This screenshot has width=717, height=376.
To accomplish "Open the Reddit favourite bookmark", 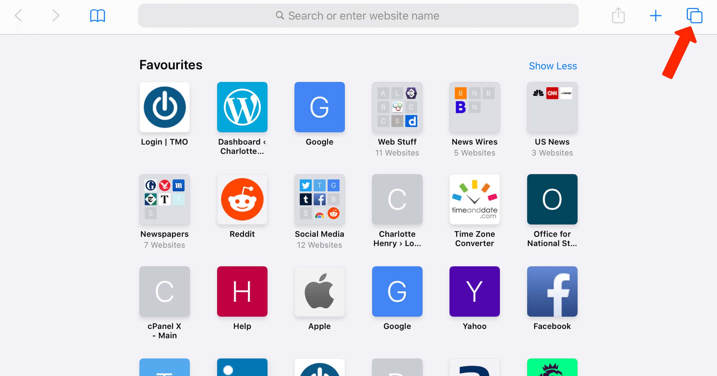I will (x=242, y=199).
